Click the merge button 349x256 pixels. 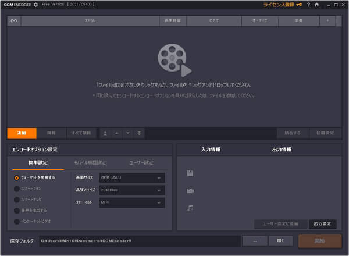tap(293, 133)
